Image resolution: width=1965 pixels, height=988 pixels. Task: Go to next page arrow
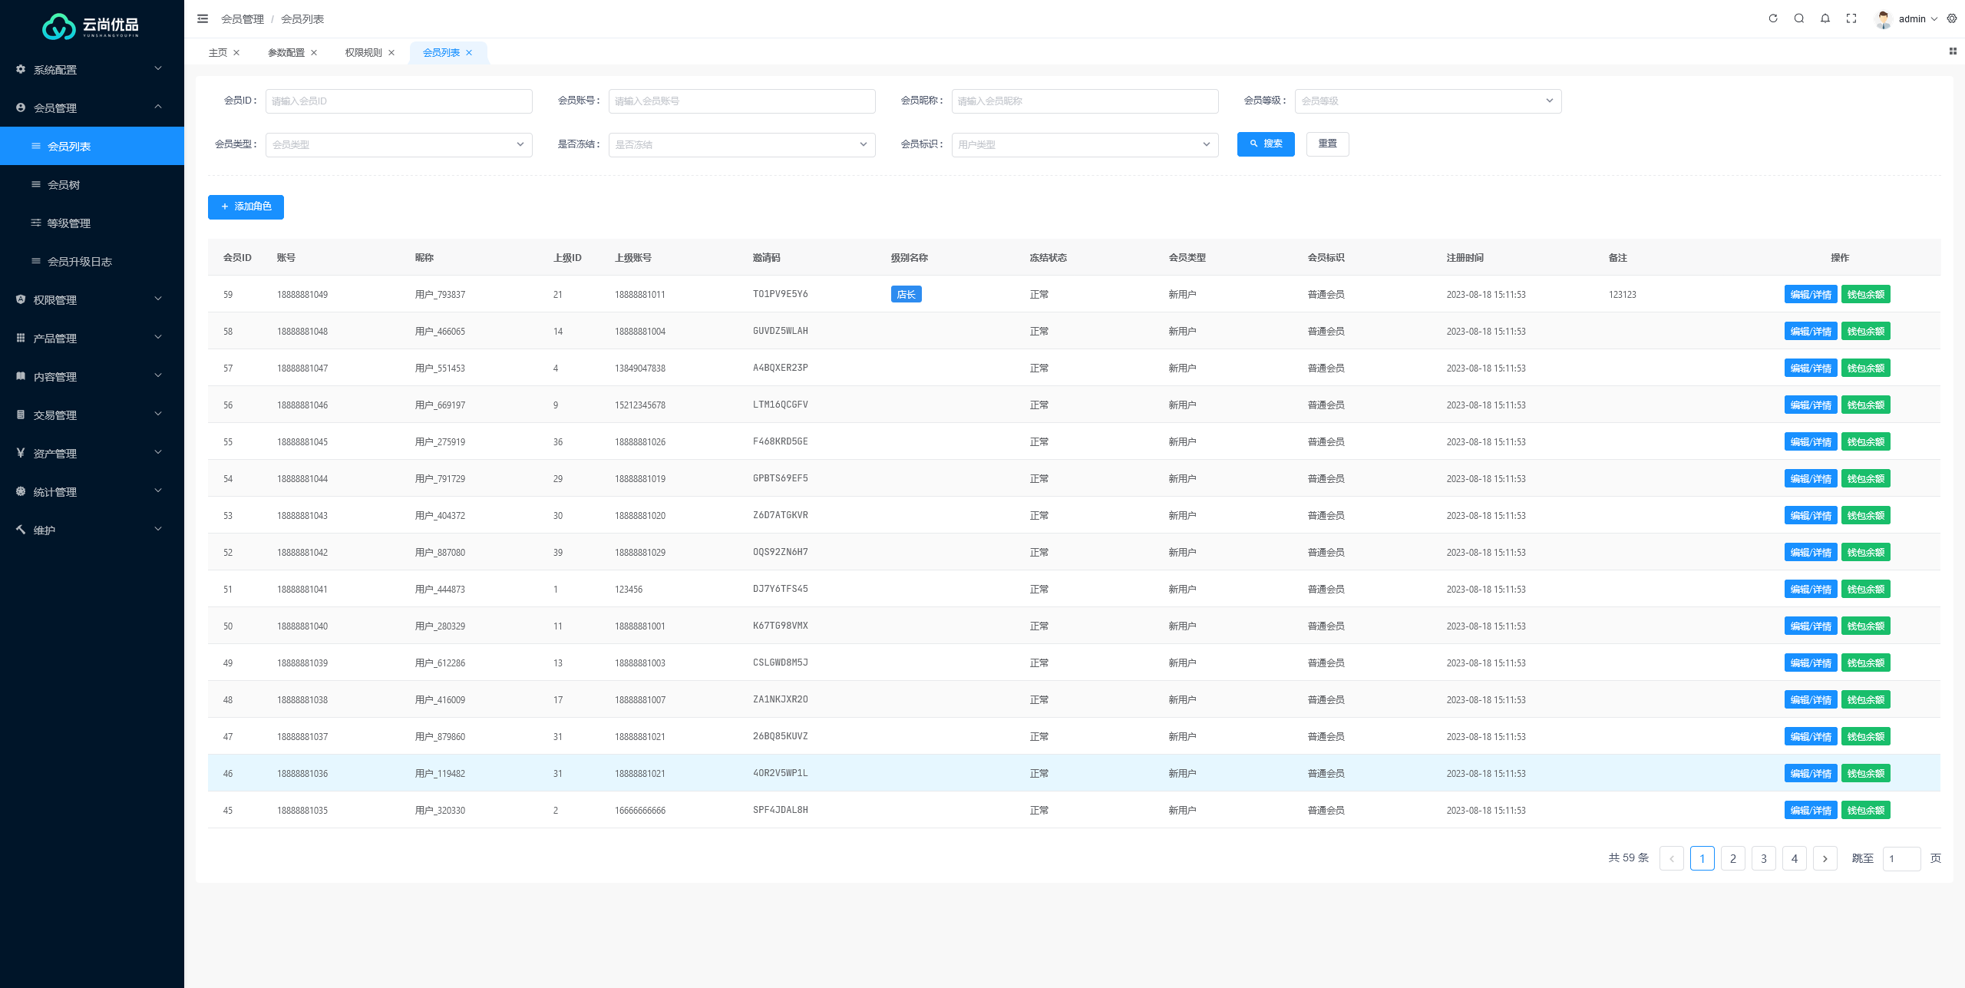1825,858
